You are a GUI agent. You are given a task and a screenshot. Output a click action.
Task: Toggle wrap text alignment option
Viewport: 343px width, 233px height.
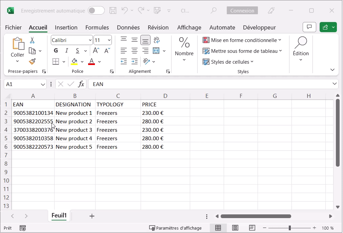point(156,40)
